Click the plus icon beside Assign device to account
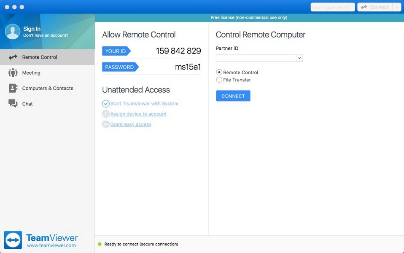404x253 pixels. [x=106, y=114]
